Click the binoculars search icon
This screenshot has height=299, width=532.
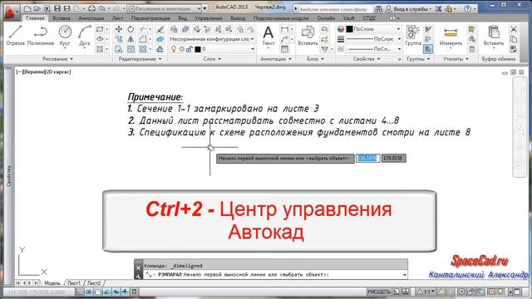(378, 9)
